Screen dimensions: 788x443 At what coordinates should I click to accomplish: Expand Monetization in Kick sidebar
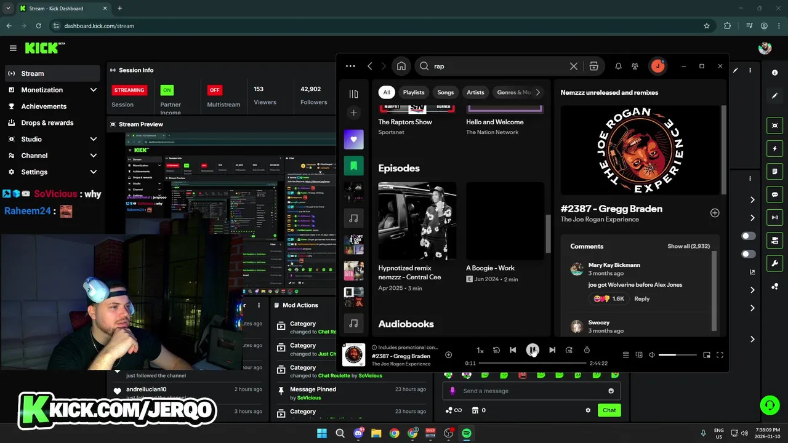(52, 90)
